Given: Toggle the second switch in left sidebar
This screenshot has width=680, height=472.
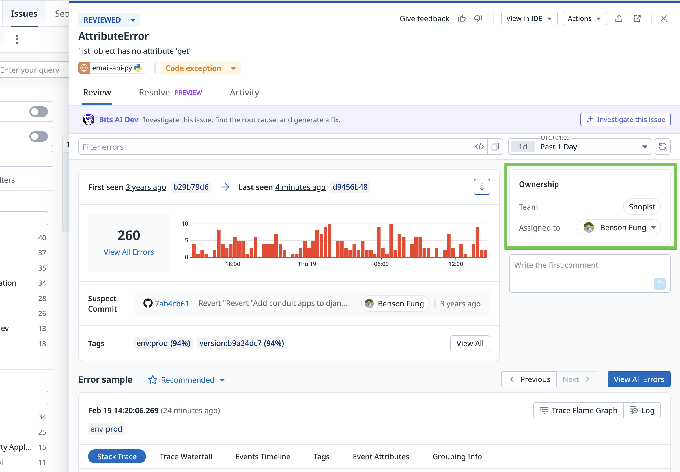Looking at the screenshot, I should 39,137.
